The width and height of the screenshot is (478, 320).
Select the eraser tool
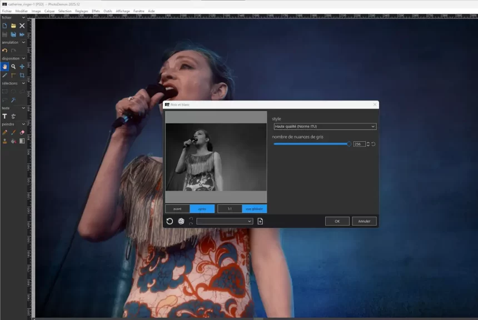coord(22,133)
